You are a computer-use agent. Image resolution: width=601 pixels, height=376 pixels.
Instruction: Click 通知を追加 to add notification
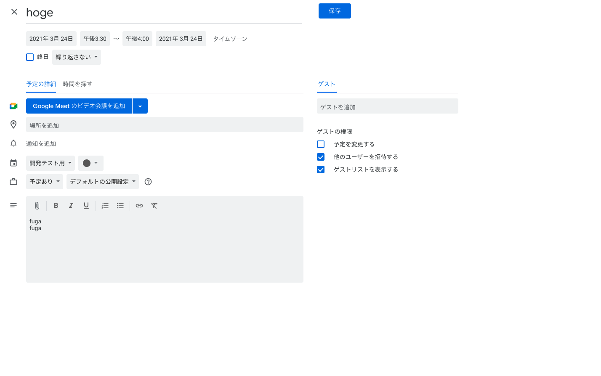(41, 144)
